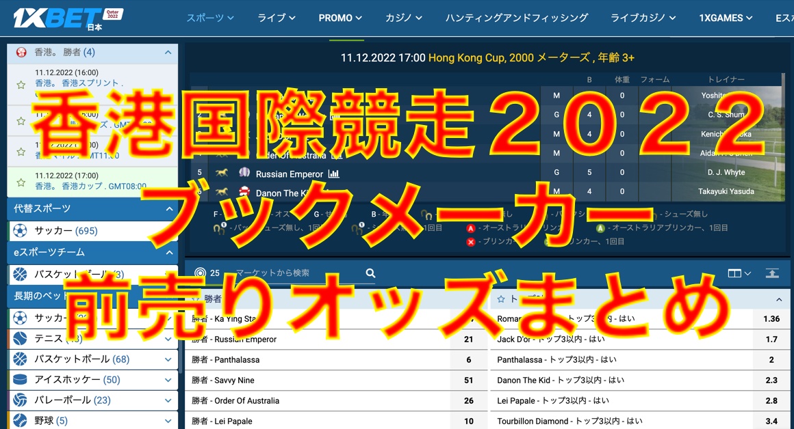
Task: Expand バスケットボール (68) chevron
Action: [168, 360]
